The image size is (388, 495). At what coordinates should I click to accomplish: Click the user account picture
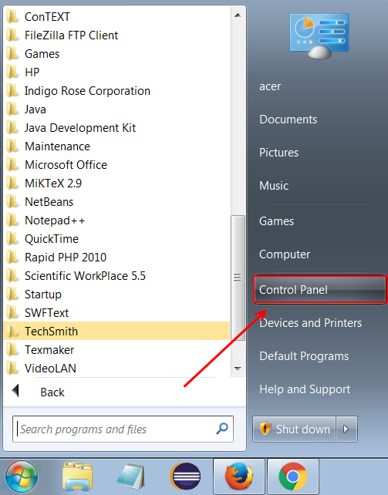(319, 35)
